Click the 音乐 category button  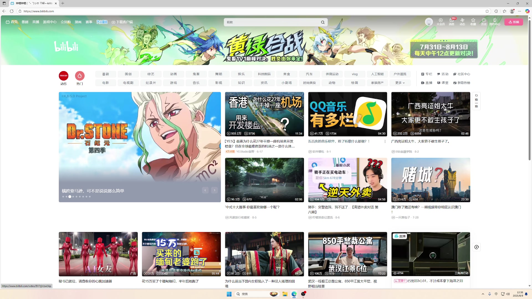pos(196,83)
